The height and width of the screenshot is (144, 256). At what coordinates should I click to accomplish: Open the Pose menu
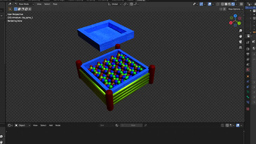coord(55,4)
